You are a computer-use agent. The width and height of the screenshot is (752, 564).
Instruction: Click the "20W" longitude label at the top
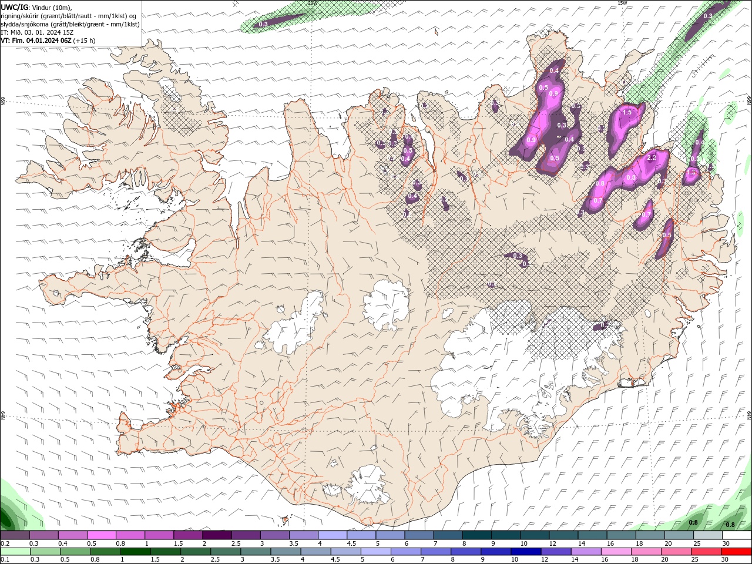click(x=312, y=3)
